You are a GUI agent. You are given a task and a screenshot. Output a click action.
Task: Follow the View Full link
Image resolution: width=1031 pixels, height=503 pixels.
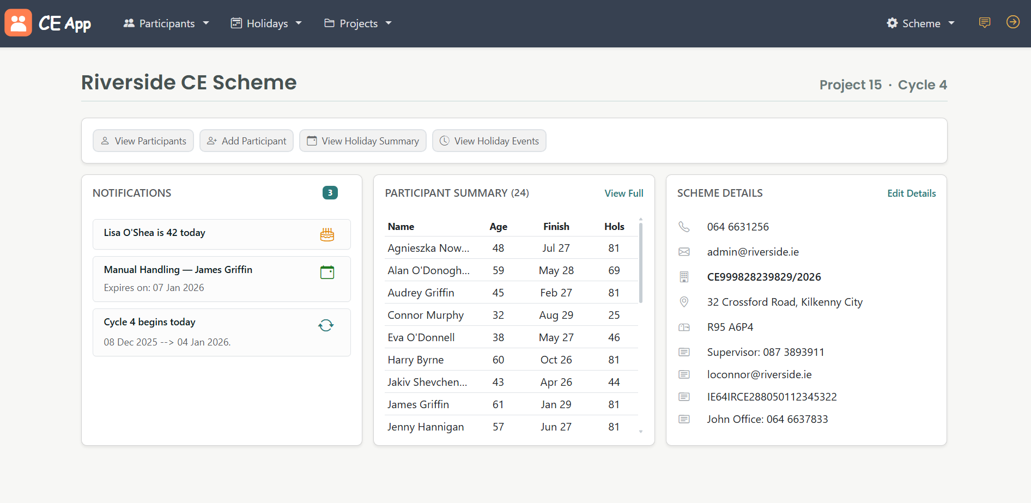[623, 193]
